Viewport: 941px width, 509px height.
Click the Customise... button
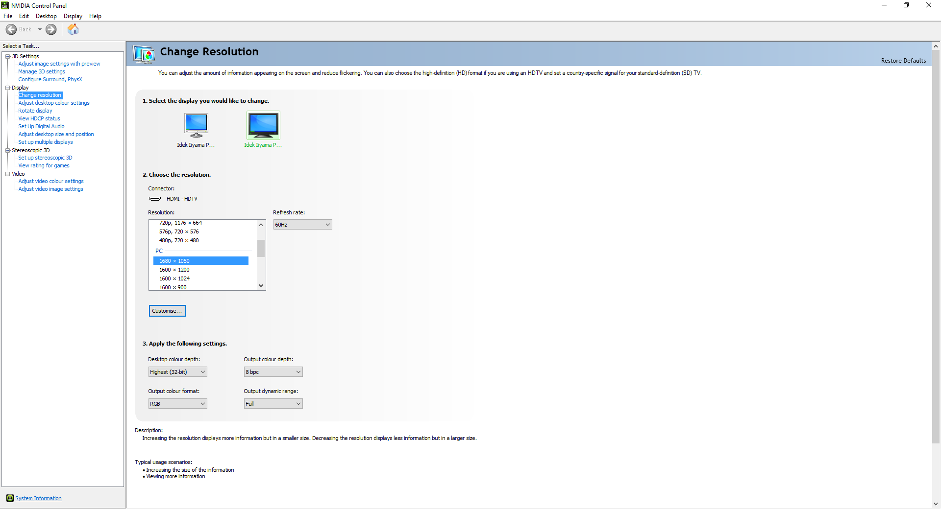[x=167, y=311]
